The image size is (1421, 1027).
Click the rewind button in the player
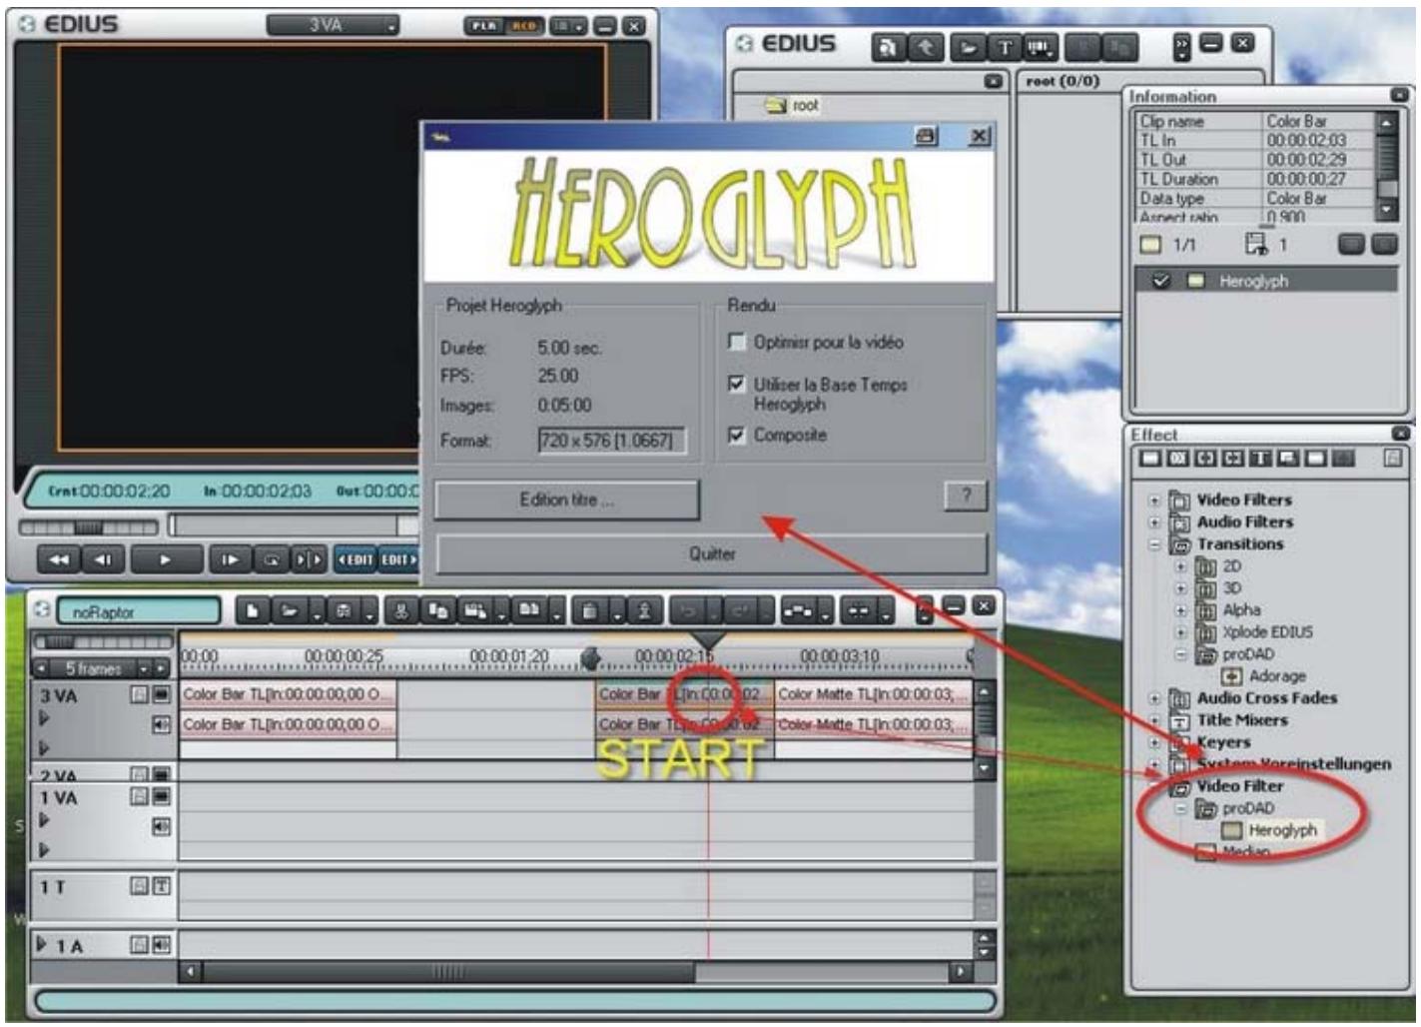pos(59,559)
